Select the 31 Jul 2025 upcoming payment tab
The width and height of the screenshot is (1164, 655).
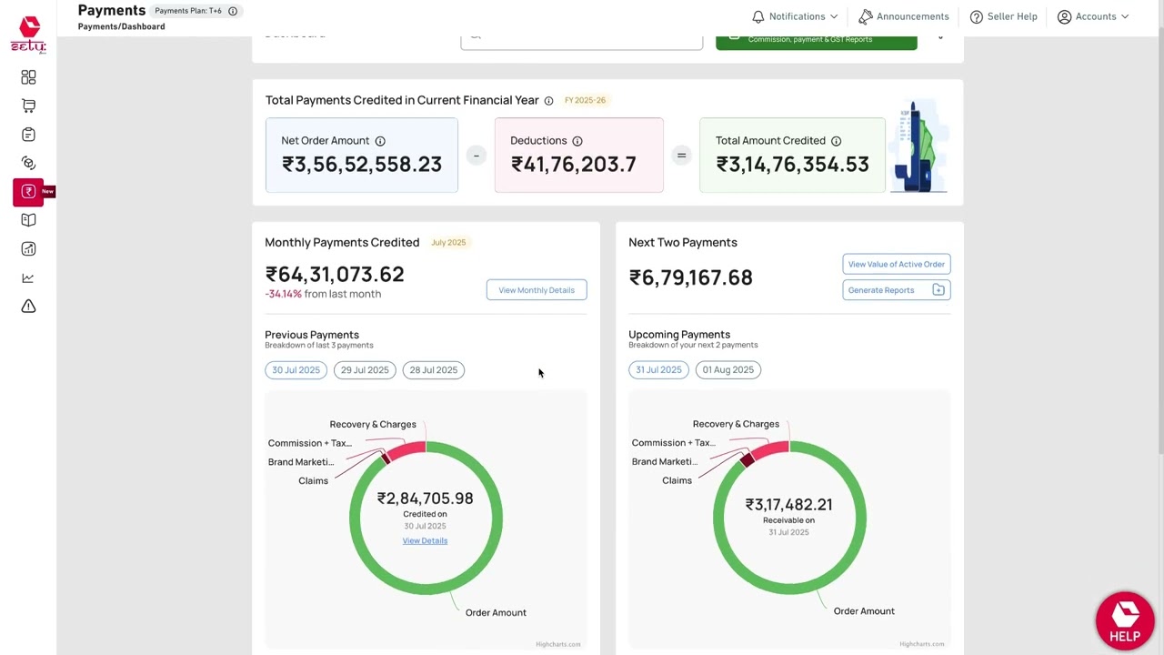(658, 370)
